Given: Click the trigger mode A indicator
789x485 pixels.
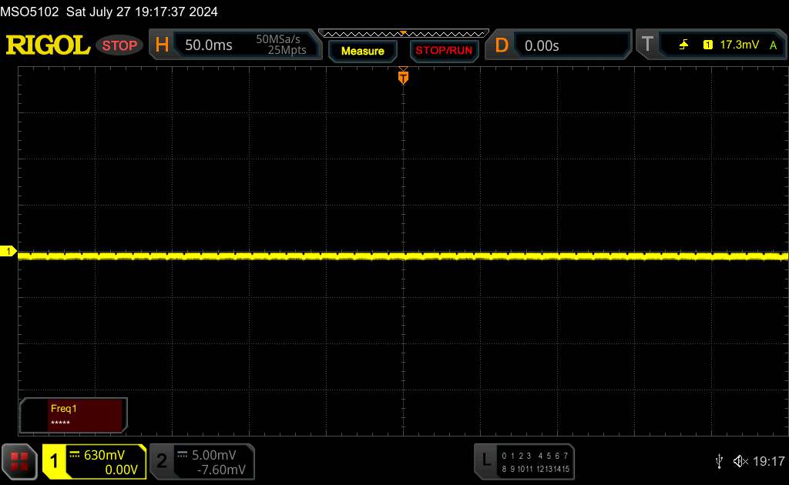Looking at the screenshot, I should click(774, 45).
